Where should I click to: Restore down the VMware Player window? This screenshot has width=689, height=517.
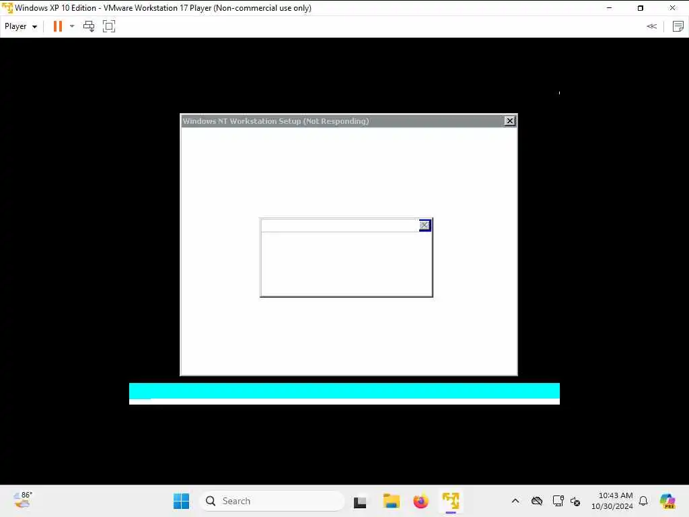point(641,8)
